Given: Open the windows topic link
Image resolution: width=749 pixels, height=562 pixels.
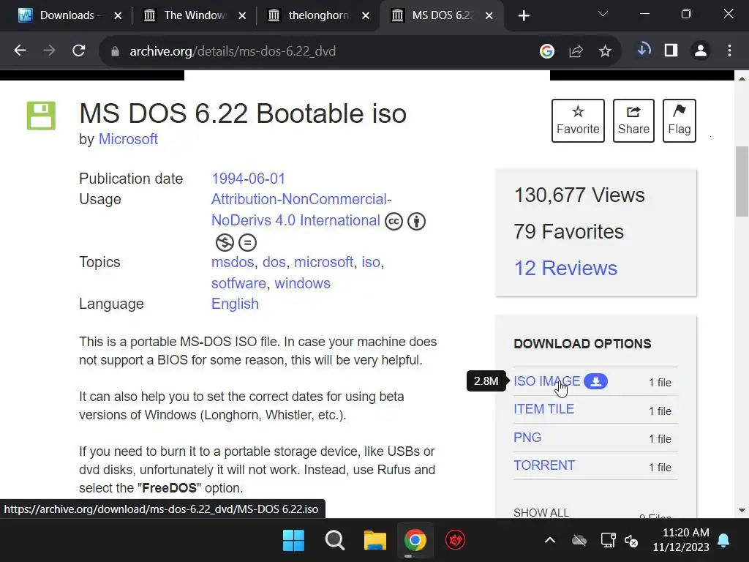Looking at the screenshot, I should coord(302,283).
